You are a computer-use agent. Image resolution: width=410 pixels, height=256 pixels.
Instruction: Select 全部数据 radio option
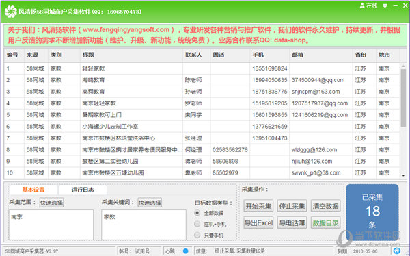(197, 213)
